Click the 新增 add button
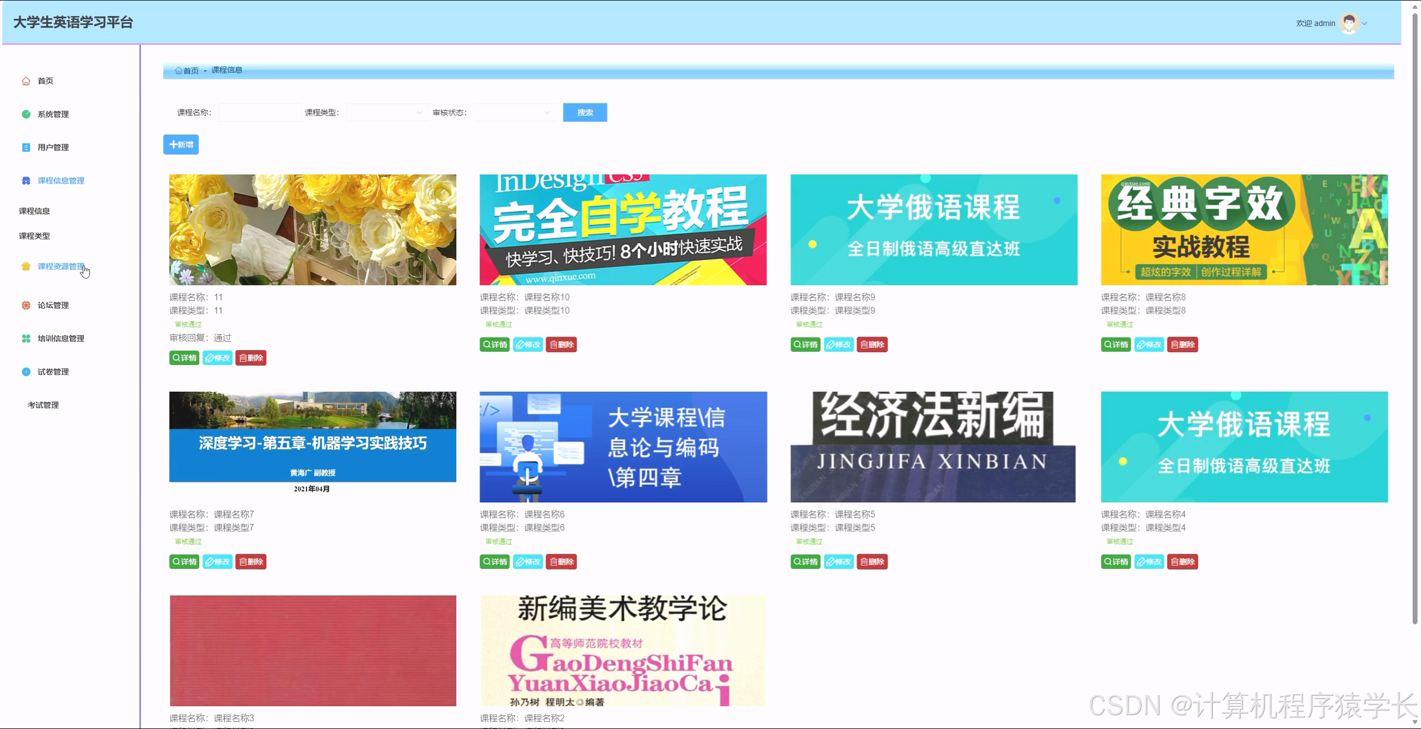This screenshot has width=1421, height=729. coord(180,144)
